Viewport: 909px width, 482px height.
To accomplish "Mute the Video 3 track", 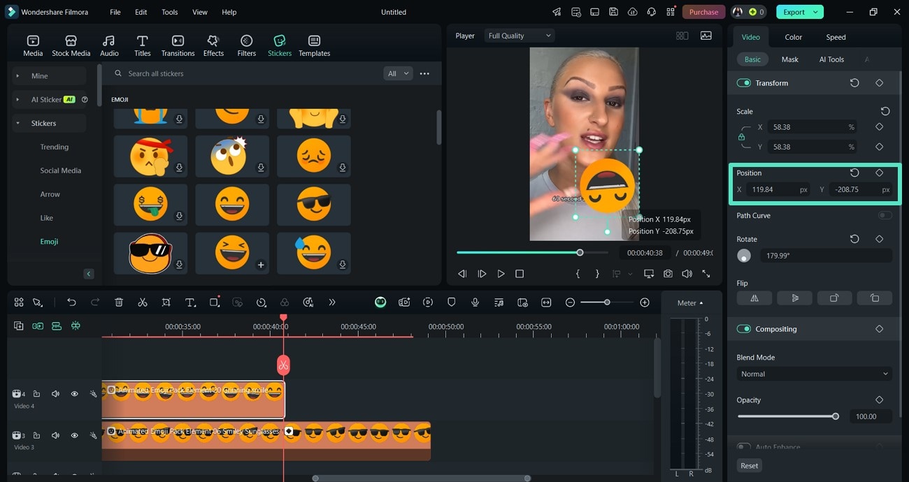I will (x=55, y=435).
